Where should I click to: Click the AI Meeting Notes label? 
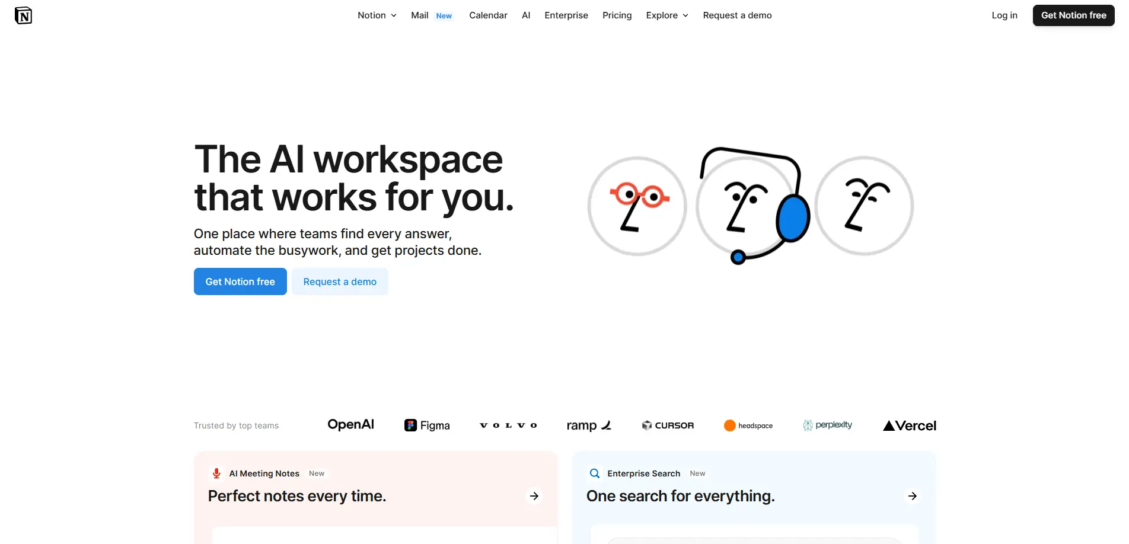coord(264,473)
